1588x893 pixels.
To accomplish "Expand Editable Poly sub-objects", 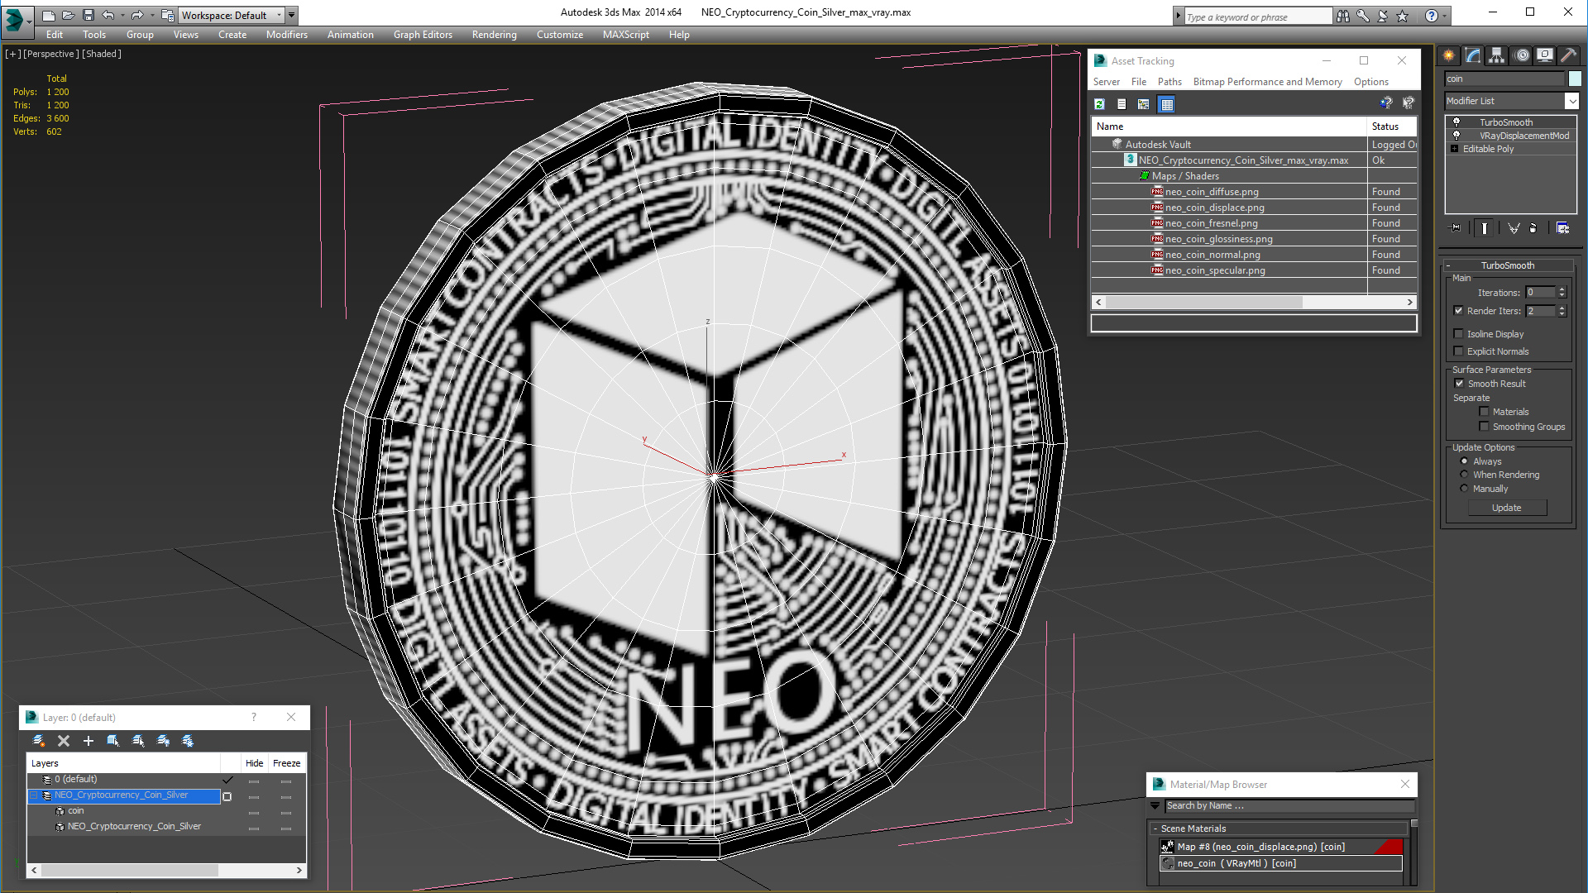I will [1454, 149].
